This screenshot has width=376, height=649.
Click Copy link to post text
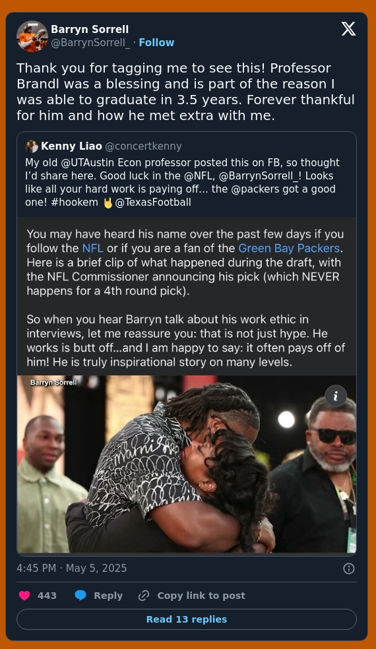point(201,595)
